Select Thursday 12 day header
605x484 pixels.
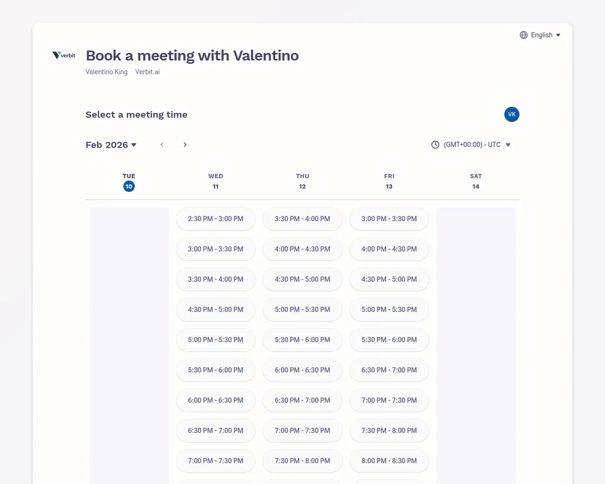(x=302, y=182)
